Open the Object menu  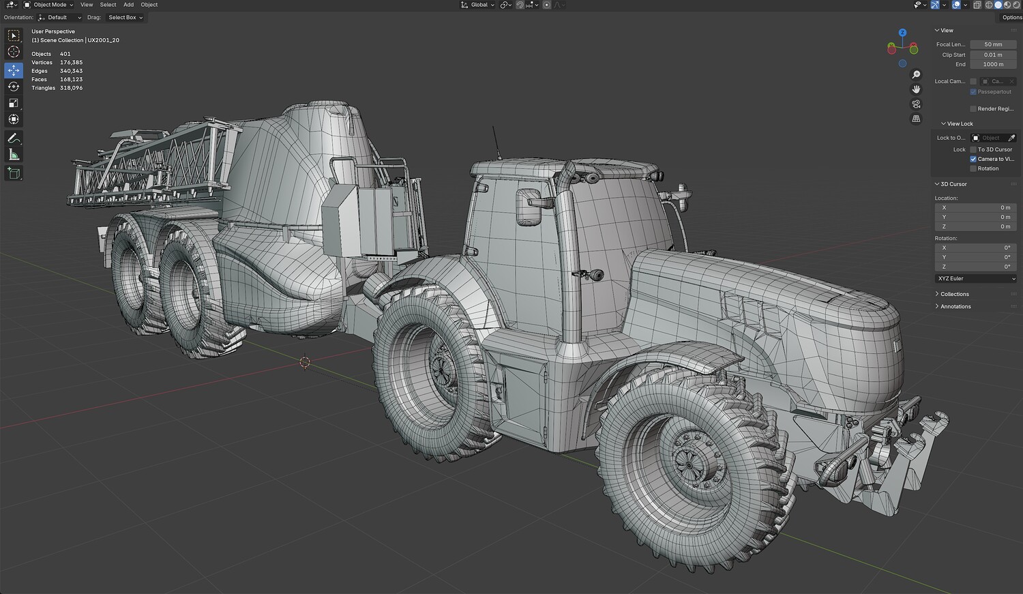(149, 5)
